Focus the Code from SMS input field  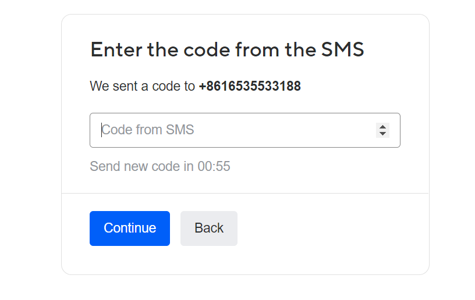[244, 130]
